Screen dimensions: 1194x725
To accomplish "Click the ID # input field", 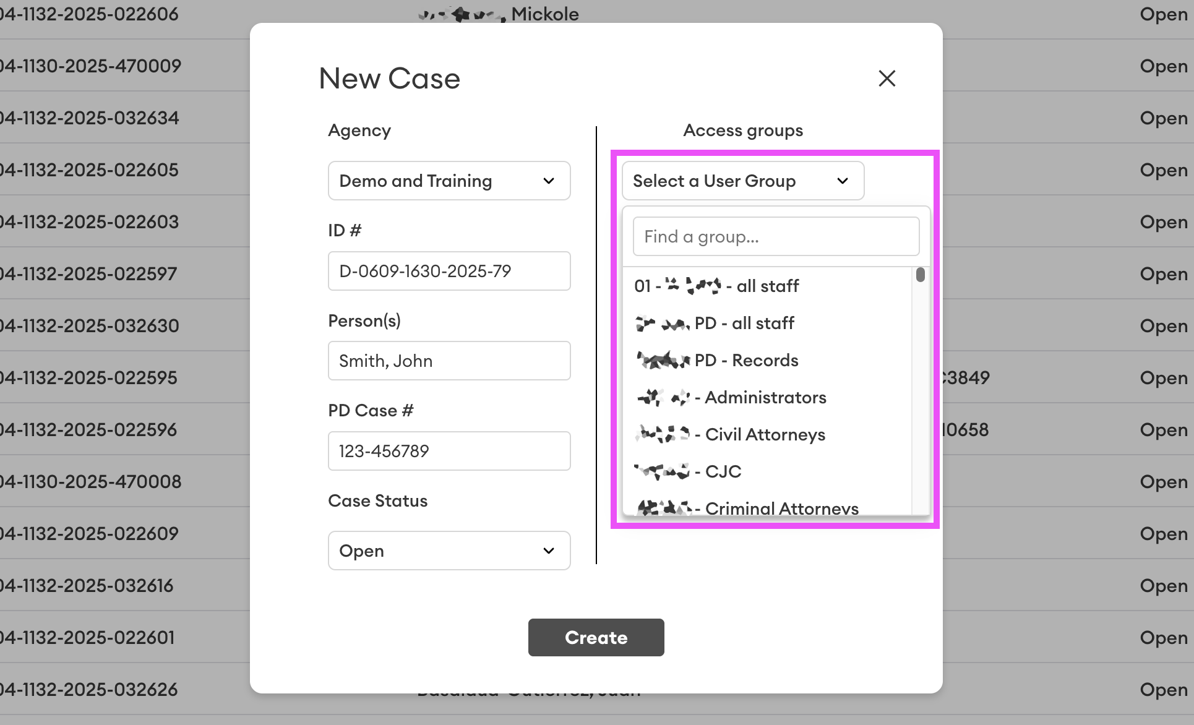I will tap(449, 271).
